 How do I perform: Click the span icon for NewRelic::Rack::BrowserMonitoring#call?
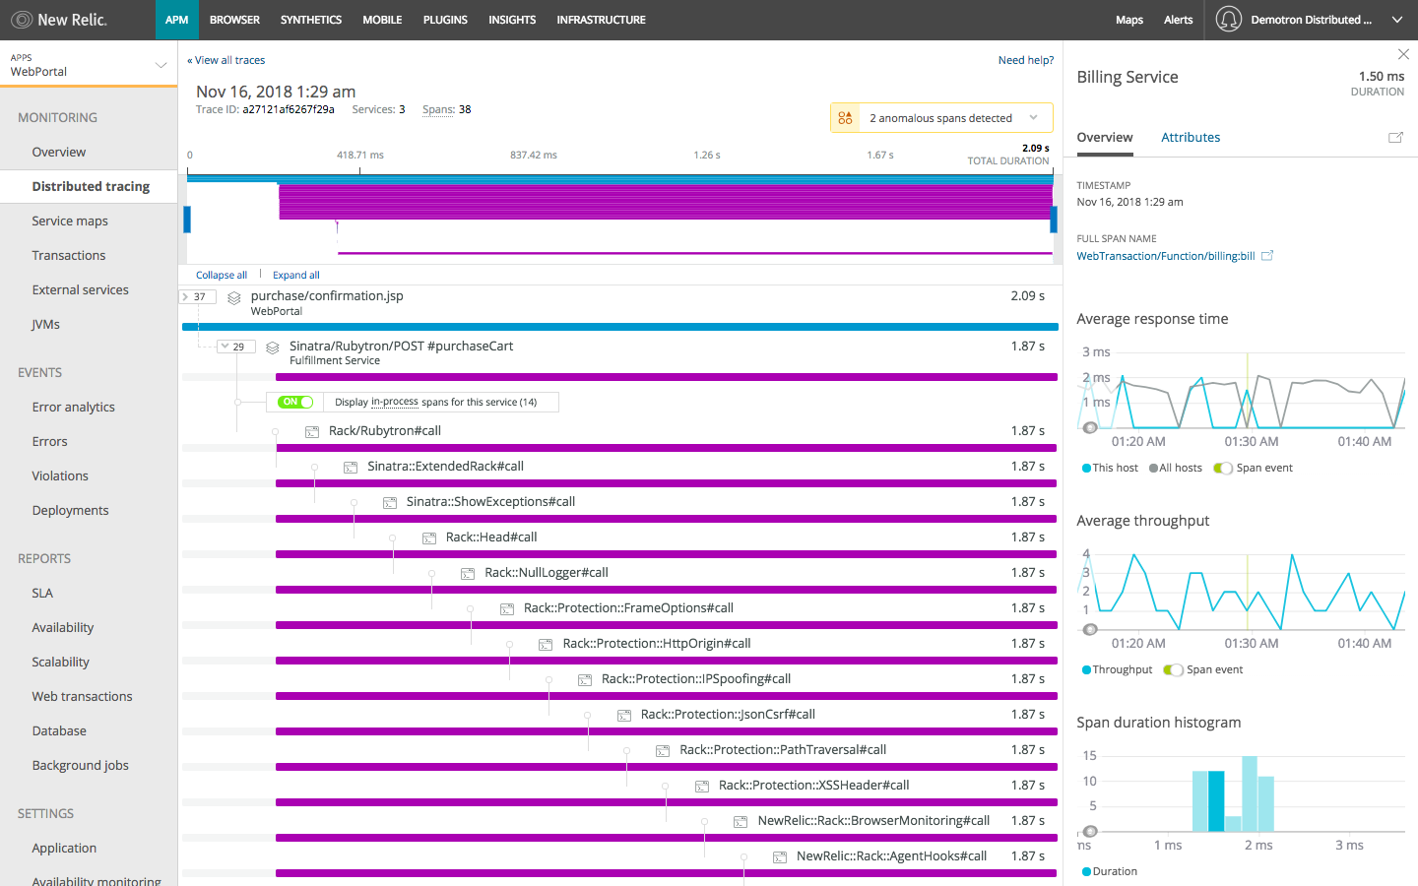(741, 822)
